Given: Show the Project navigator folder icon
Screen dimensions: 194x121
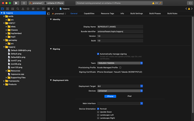Looking at the screenshot, I should (2, 9).
